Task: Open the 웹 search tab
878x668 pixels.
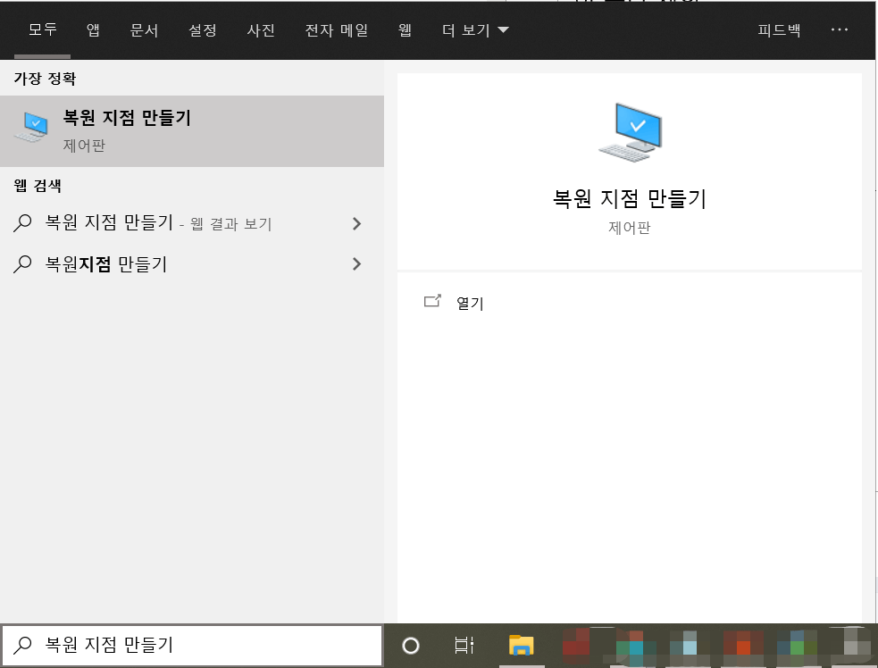Action: (x=404, y=29)
